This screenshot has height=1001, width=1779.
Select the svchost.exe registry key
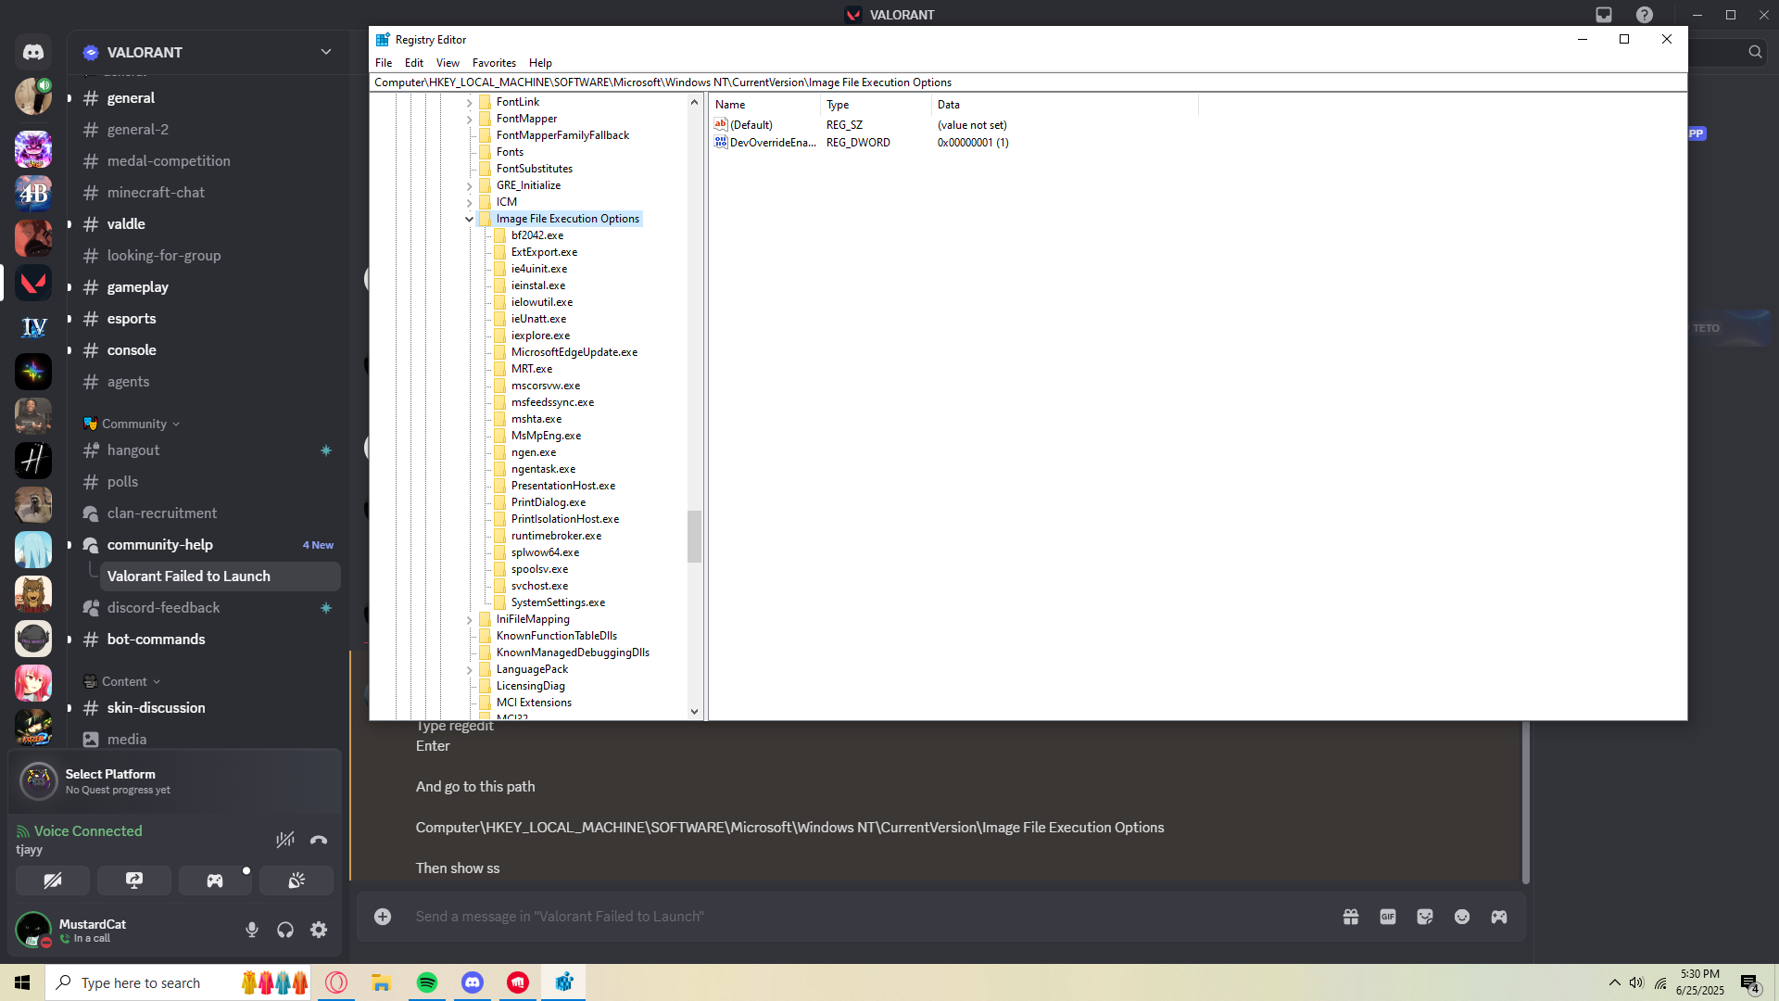pos(539,586)
